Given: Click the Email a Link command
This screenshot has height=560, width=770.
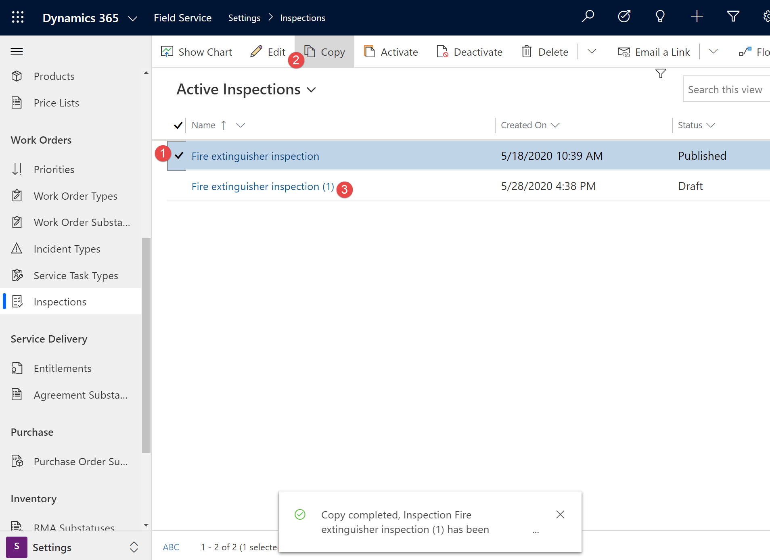Looking at the screenshot, I should [x=654, y=52].
